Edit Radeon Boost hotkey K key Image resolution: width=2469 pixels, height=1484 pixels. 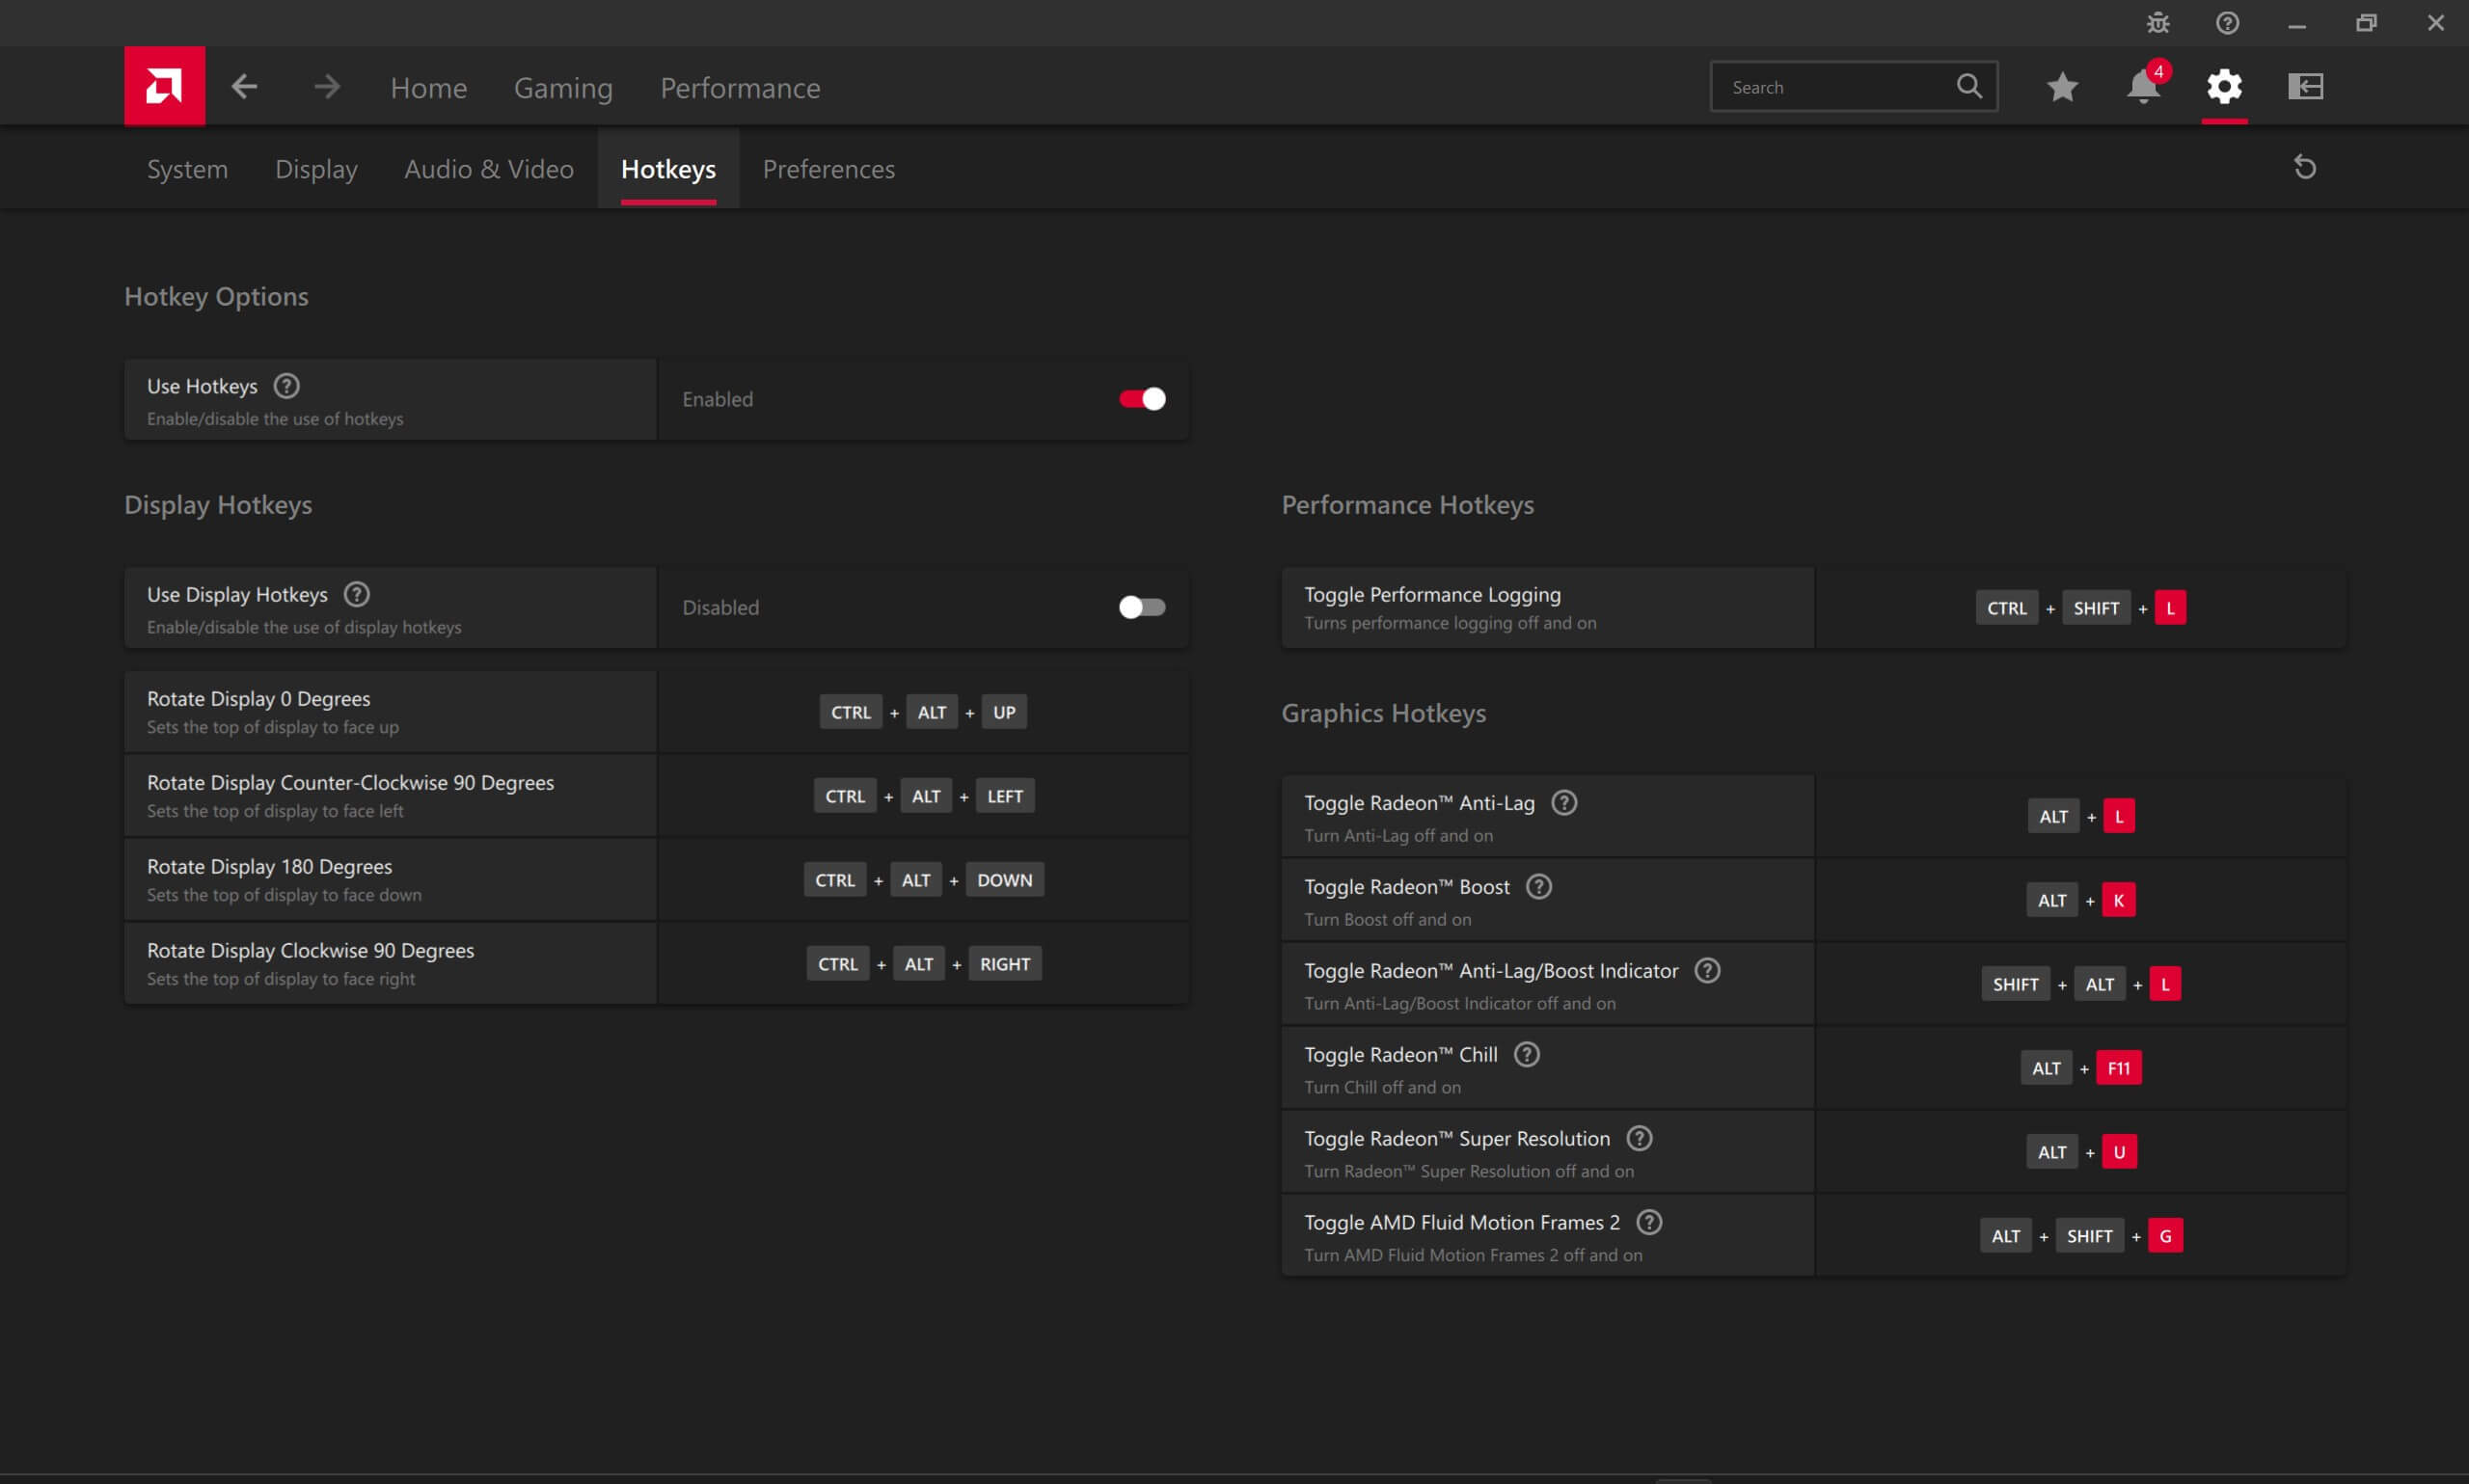pyautogui.click(x=2118, y=900)
